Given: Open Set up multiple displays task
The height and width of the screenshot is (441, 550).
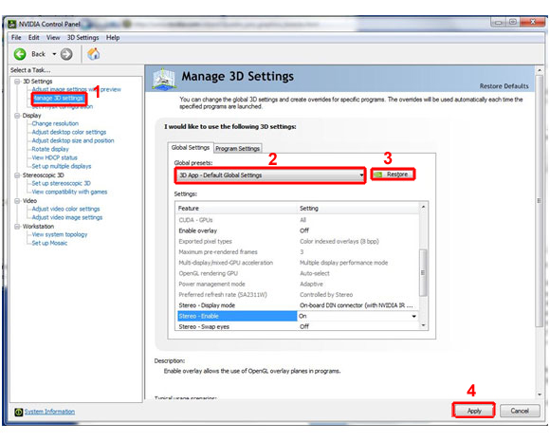Looking at the screenshot, I should pos(62,166).
